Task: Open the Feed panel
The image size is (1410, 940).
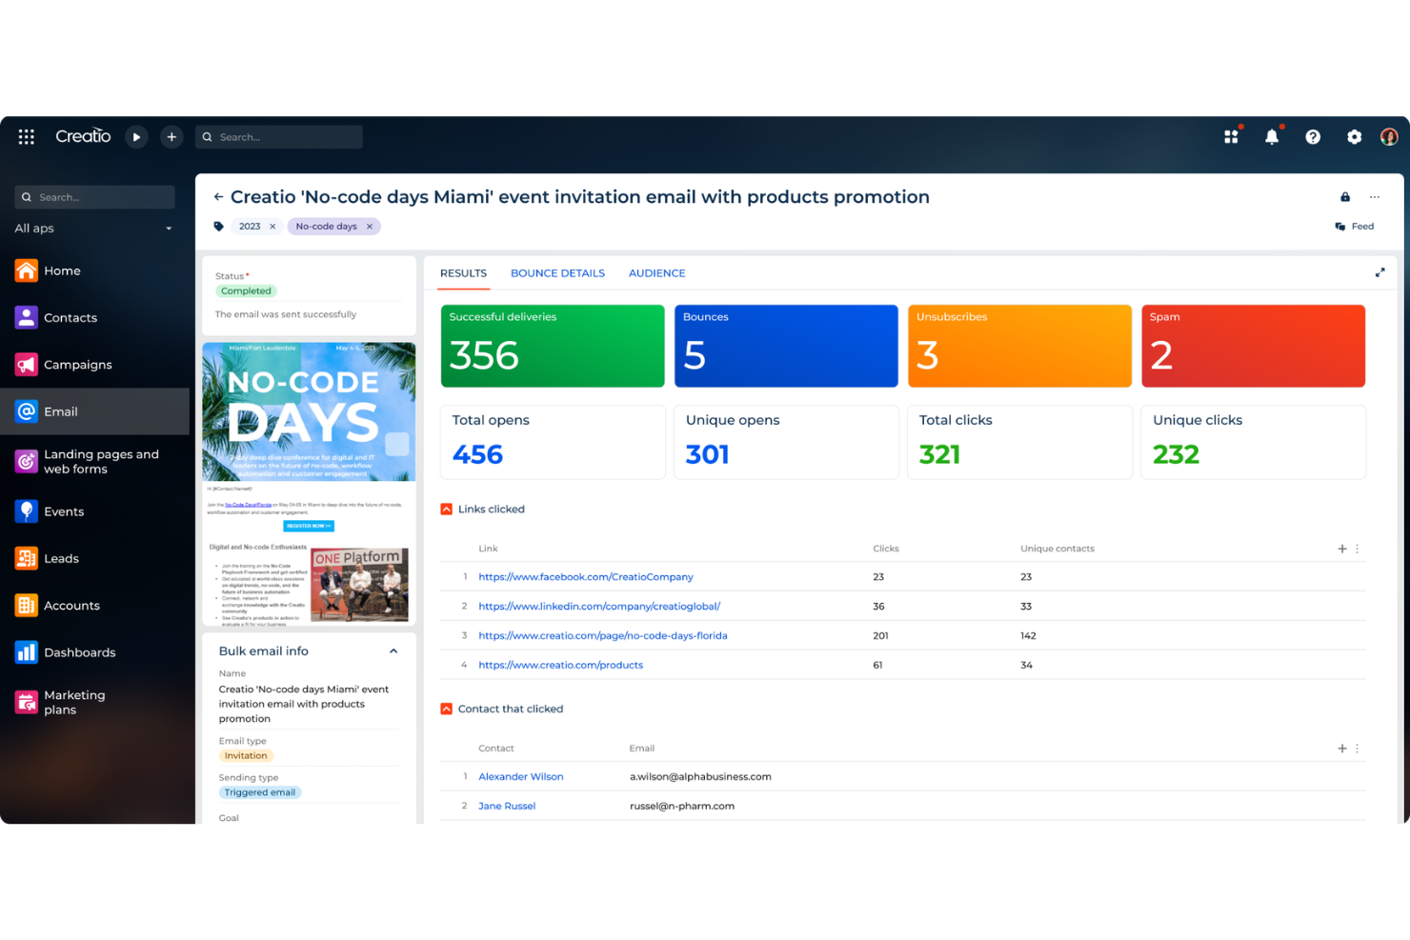Action: [x=1355, y=227]
